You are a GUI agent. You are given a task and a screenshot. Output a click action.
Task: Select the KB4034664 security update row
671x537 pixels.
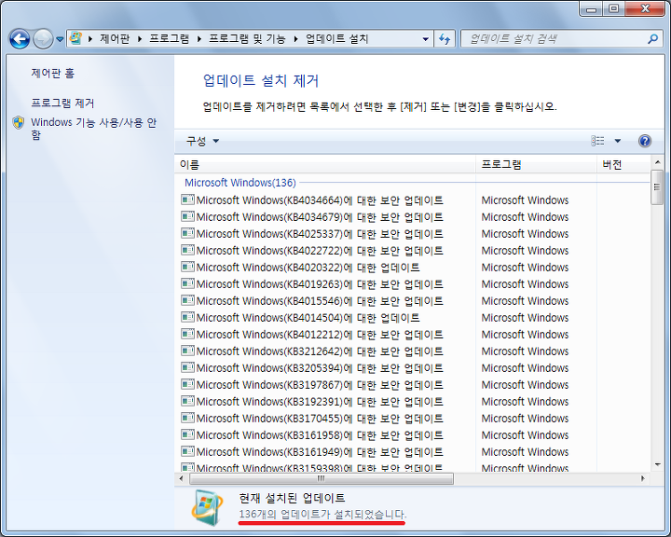[x=413, y=200]
